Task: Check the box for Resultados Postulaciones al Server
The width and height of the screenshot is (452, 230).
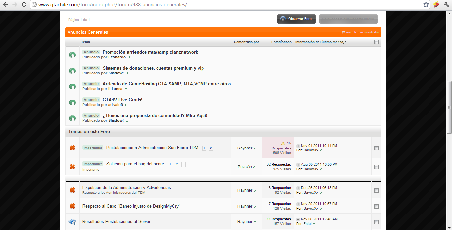Action: (376, 222)
